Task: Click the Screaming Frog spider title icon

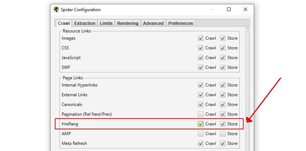Action: pyautogui.click(x=56, y=10)
